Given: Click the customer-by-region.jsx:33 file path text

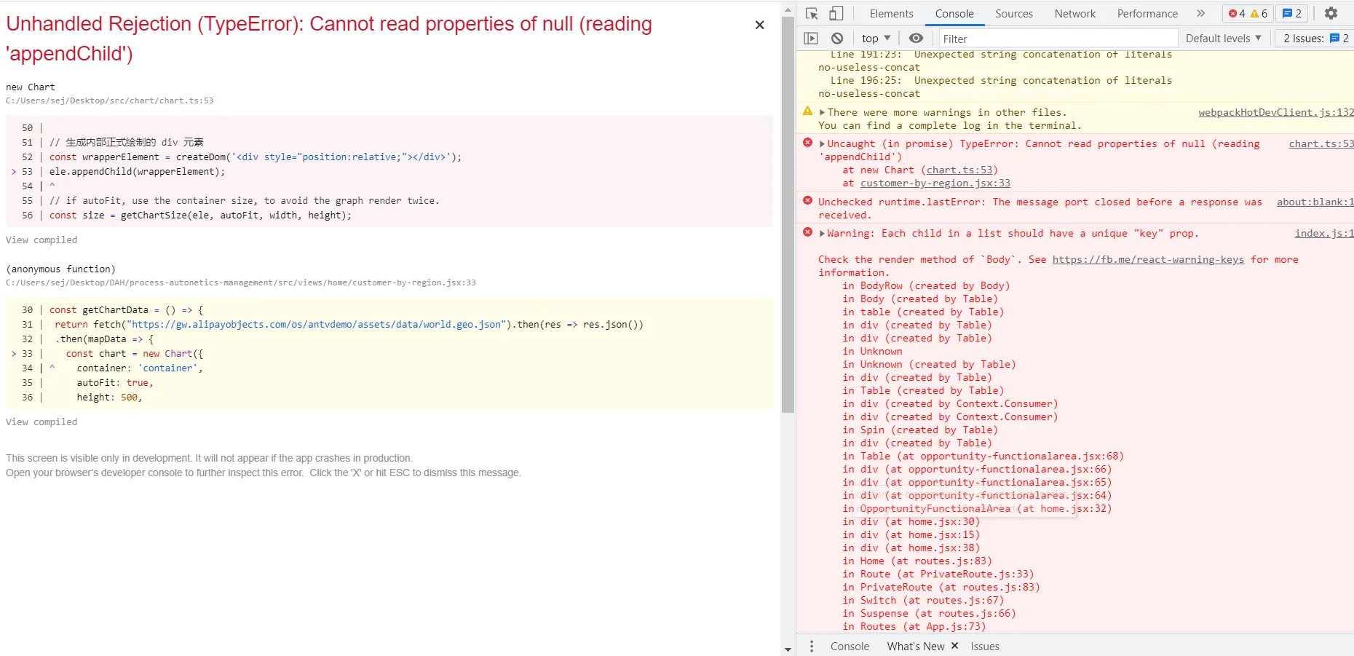Looking at the screenshot, I should coord(241,282).
